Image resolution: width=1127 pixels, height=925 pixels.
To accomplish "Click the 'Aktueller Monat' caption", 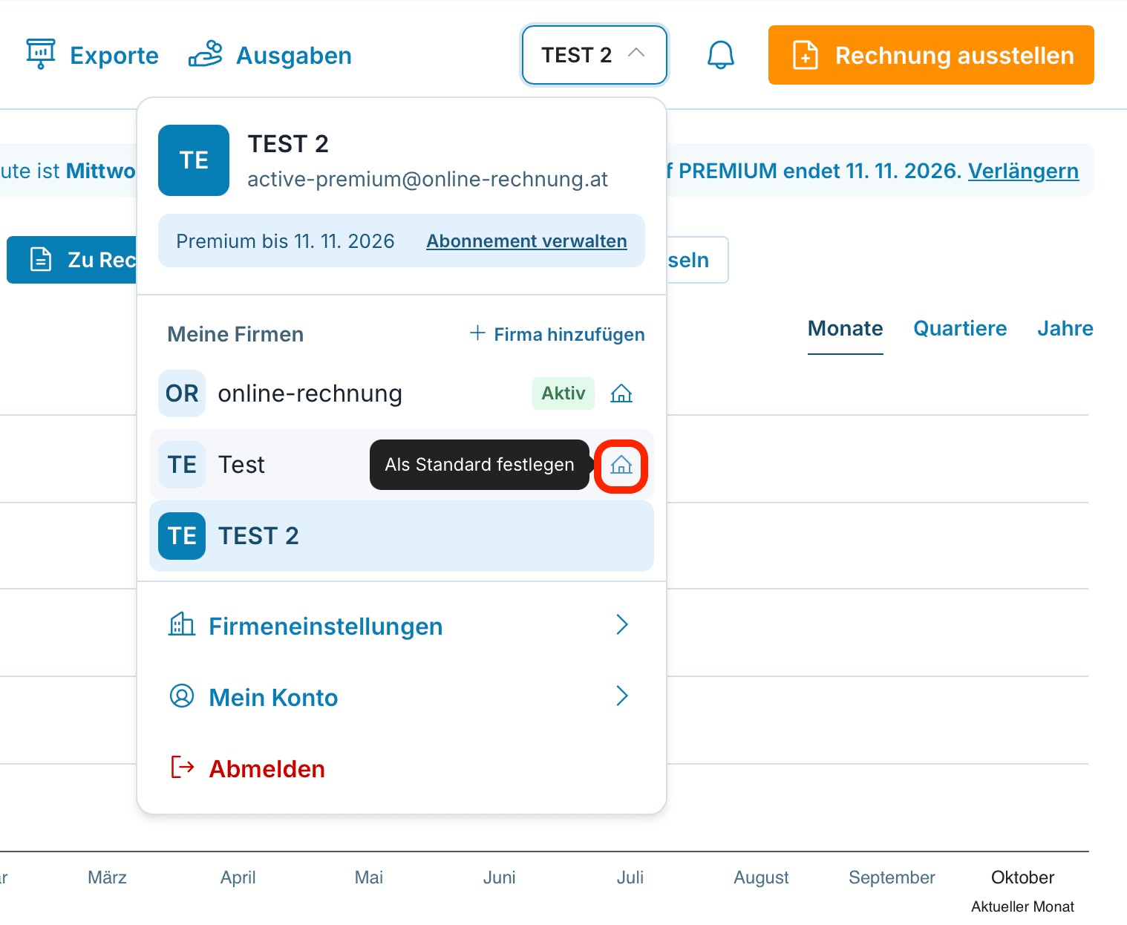I will point(1022,906).
